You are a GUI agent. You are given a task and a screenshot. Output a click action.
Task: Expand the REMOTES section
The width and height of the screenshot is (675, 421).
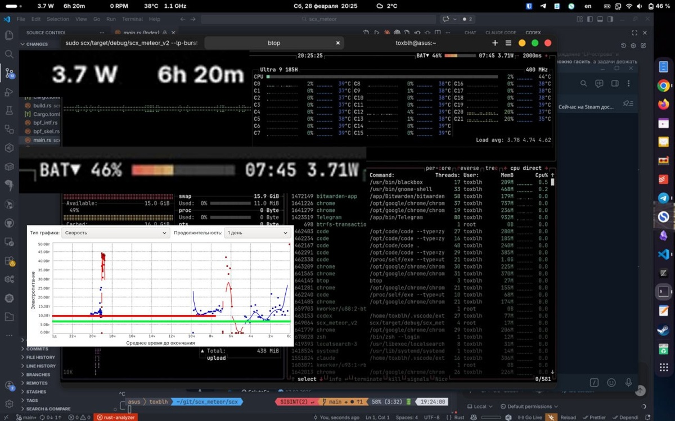[x=34, y=383]
